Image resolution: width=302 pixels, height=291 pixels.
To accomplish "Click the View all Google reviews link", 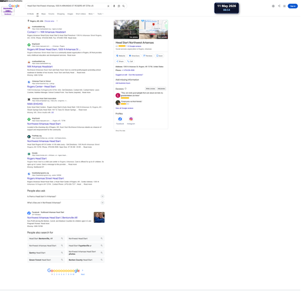I will coord(124,108).
